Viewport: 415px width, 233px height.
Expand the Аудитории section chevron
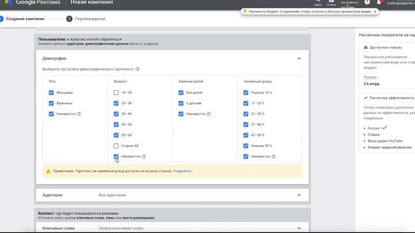[299, 195]
